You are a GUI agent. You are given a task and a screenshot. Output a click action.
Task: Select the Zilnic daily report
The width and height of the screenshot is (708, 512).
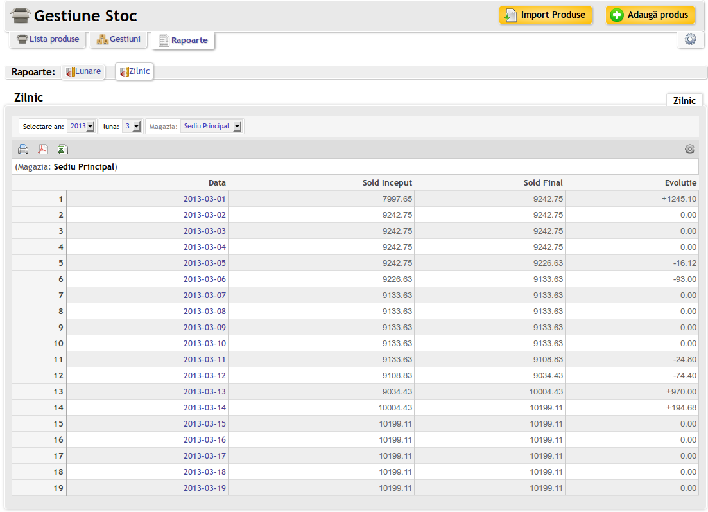134,71
